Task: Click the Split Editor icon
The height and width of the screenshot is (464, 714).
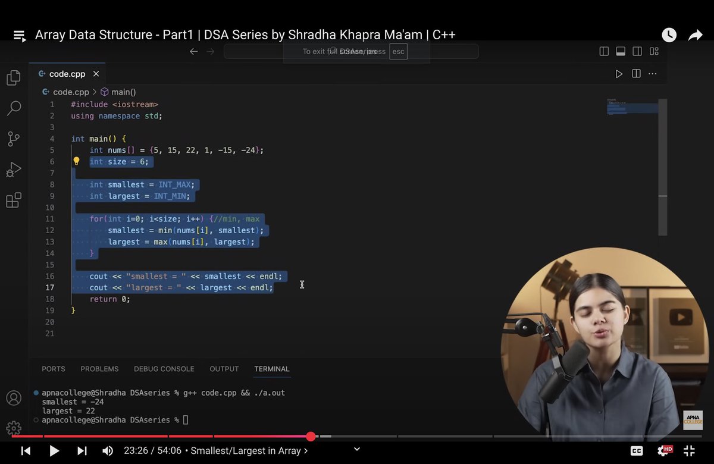Action: coord(636,74)
